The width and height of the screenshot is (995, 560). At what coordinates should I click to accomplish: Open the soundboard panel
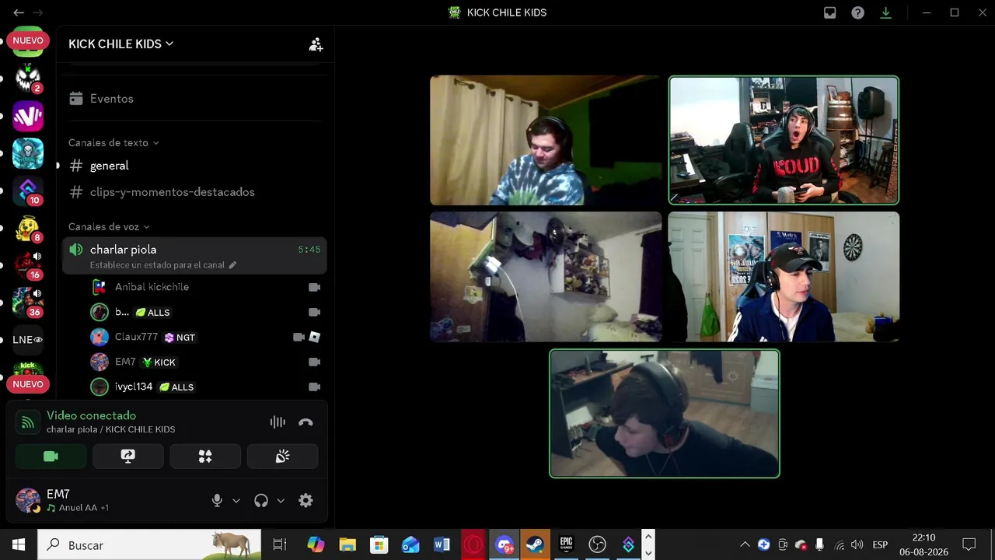coord(282,457)
